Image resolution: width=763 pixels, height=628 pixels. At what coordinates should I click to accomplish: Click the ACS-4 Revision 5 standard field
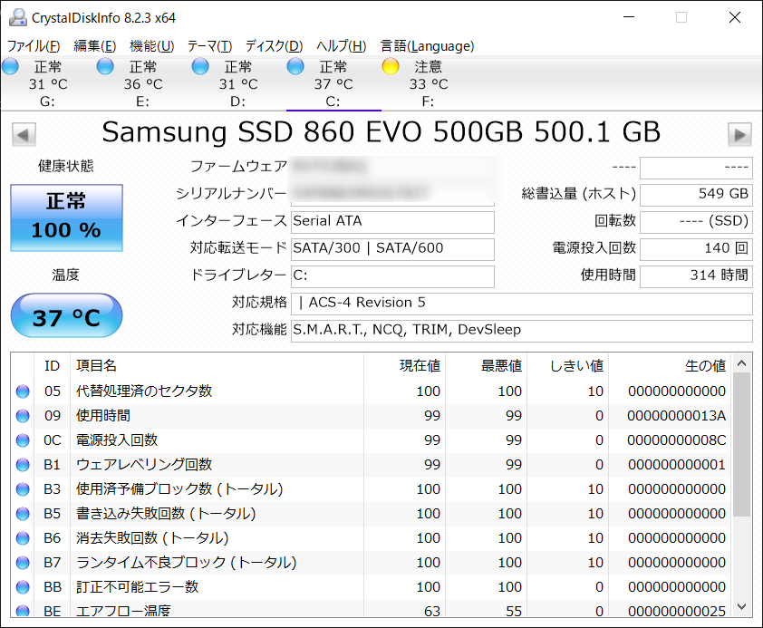pos(522,303)
